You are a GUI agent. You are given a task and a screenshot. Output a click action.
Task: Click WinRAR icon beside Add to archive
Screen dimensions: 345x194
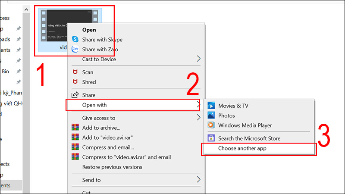(x=75, y=127)
